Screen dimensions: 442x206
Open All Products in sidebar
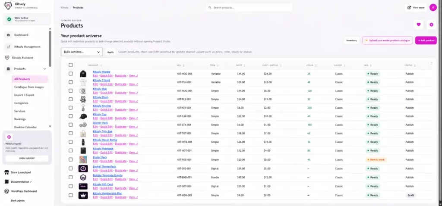point(30,79)
